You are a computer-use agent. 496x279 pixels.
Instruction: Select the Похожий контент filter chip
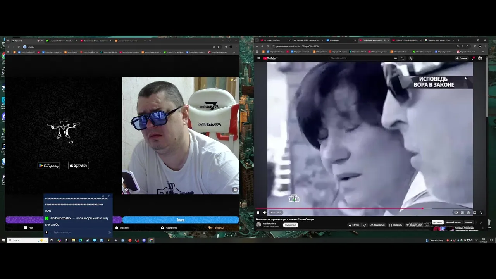(453, 222)
